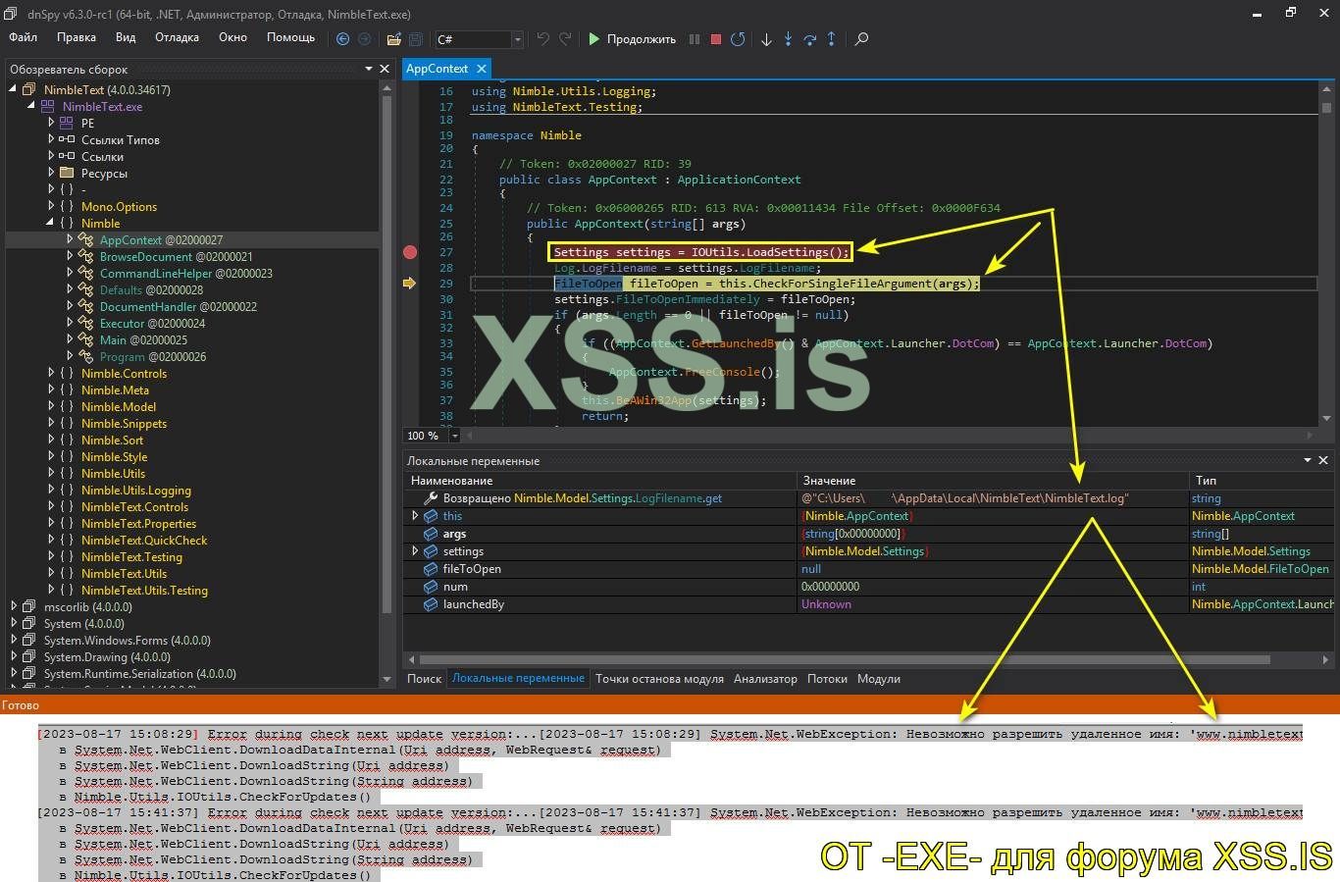1340x882 pixels.
Task: Click the NimbleText assembly icon
Action: 29,89
